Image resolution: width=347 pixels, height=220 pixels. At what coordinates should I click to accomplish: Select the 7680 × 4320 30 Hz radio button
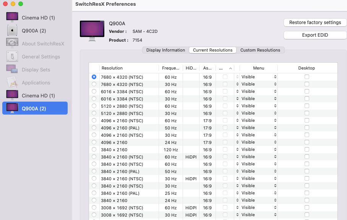(94, 84)
